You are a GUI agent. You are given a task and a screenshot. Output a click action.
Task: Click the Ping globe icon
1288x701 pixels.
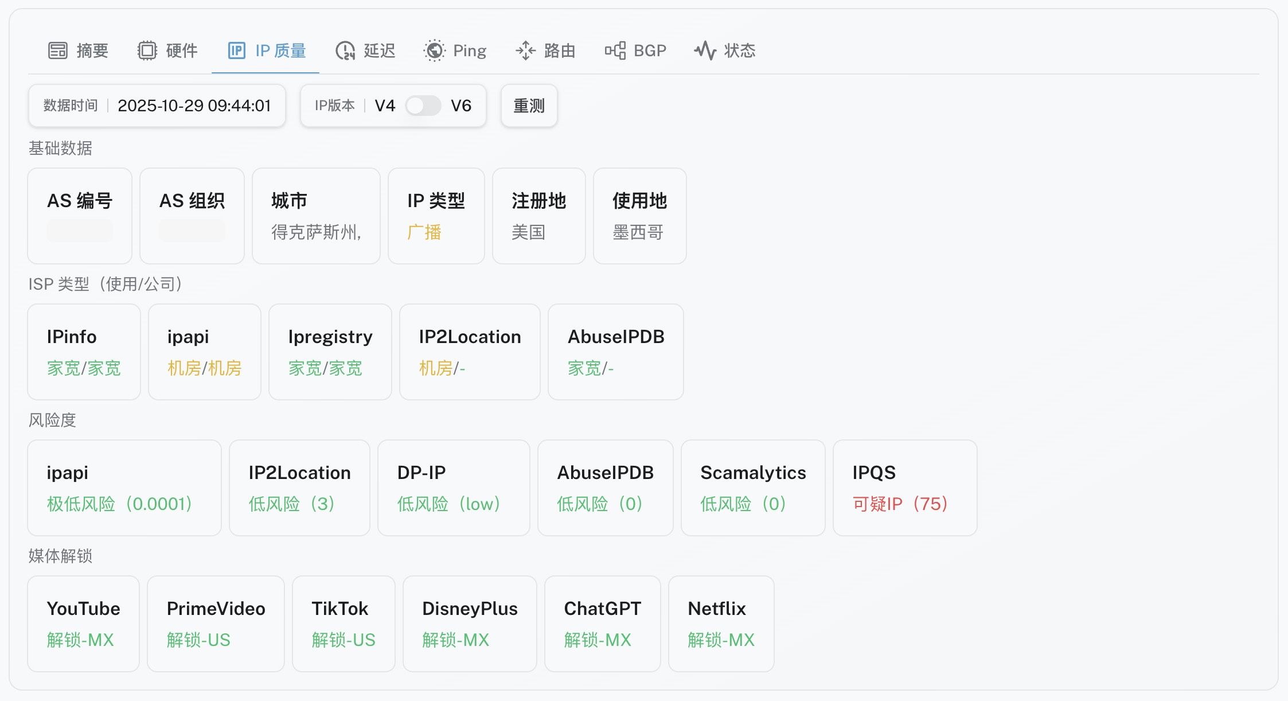pyautogui.click(x=434, y=50)
